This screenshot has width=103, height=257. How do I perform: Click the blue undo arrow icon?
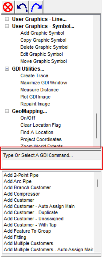pyautogui.click(x=22, y=7)
